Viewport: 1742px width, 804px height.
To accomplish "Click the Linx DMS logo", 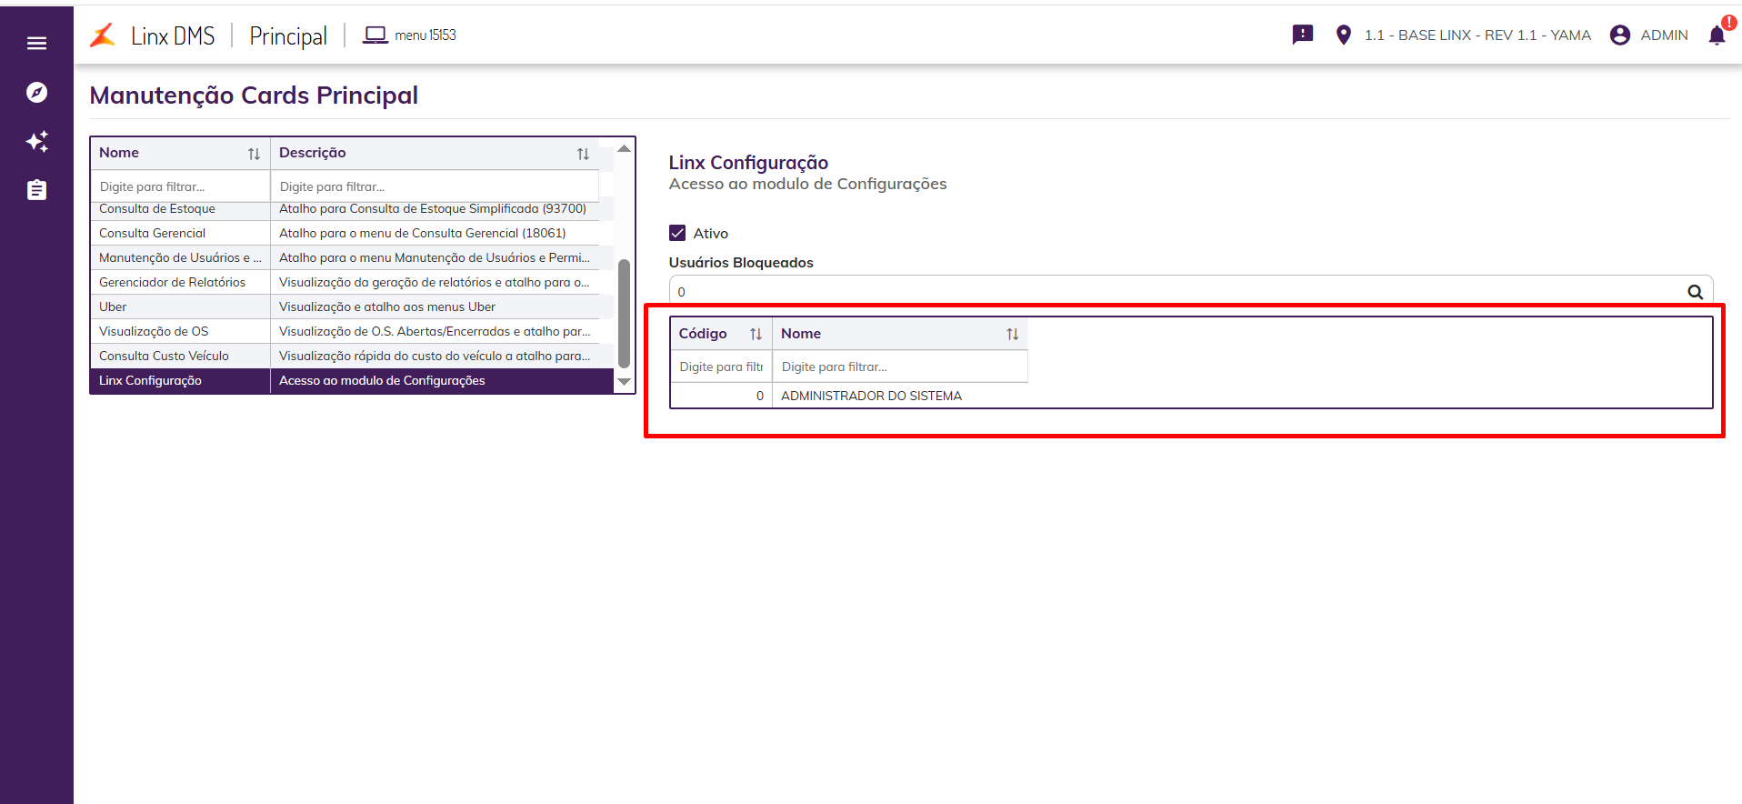I will [x=103, y=35].
